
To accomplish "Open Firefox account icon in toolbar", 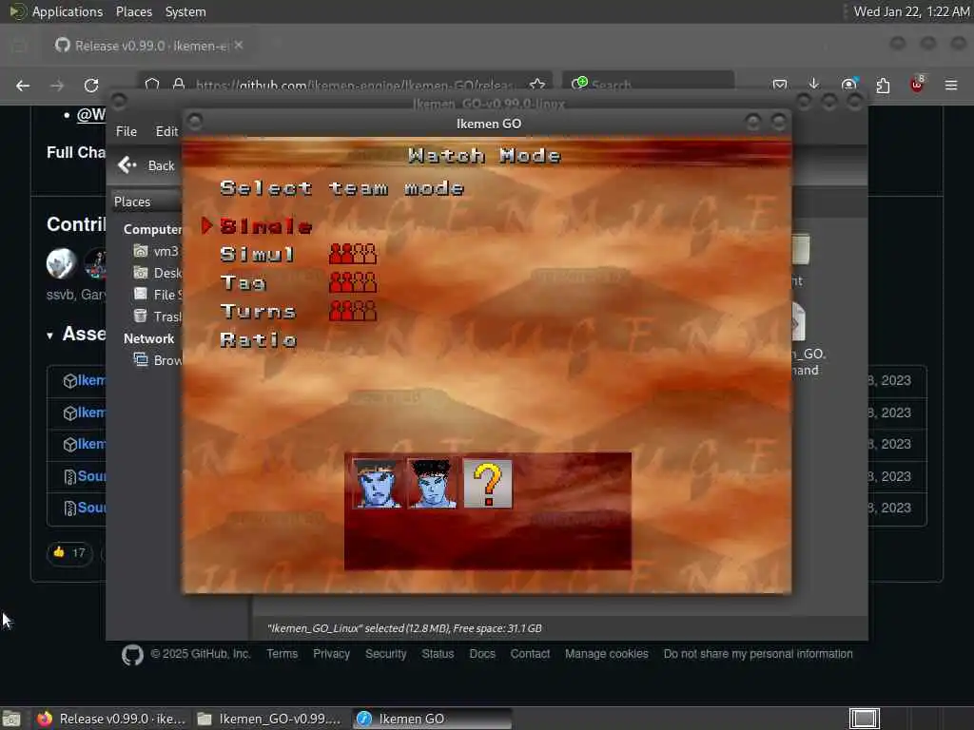I will click(x=848, y=85).
